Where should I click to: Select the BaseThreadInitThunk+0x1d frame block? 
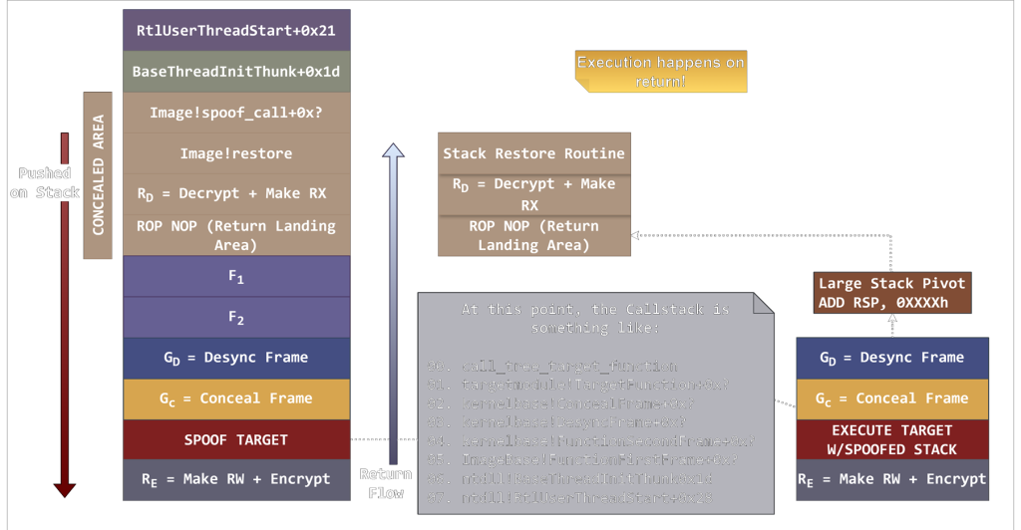(x=236, y=72)
